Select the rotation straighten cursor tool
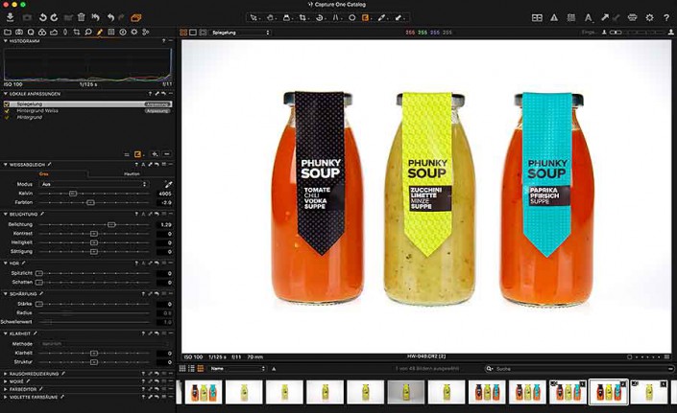This screenshot has width=677, height=413. pos(319,17)
